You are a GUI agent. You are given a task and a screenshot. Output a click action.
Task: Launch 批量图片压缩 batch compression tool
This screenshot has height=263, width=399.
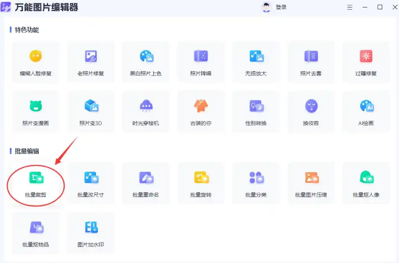pyautogui.click(x=311, y=184)
